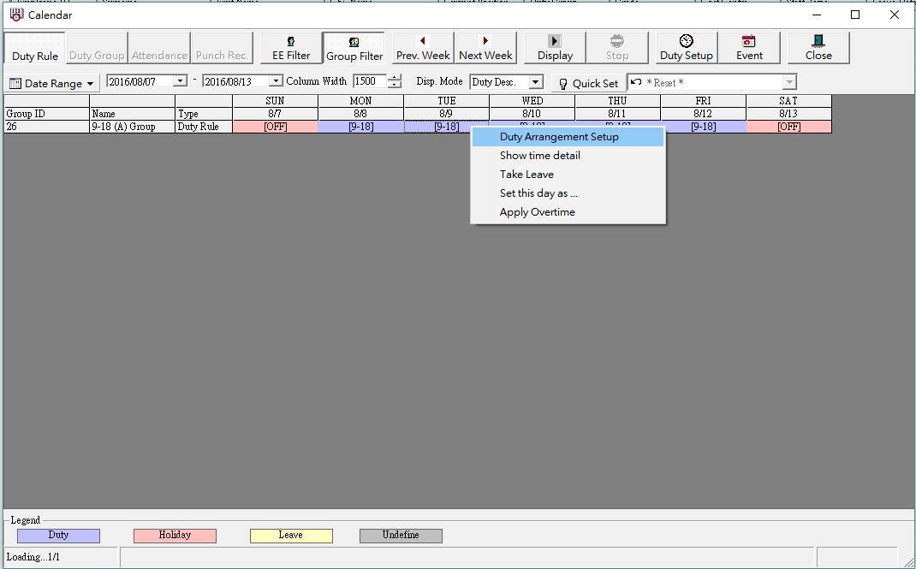916x569 pixels.
Task: Click the purple Duty legend swatch
Action: click(x=58, y=536)
